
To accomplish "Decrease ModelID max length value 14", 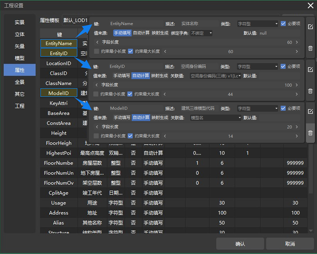I will pyautogui.click(x=165, y=136).
